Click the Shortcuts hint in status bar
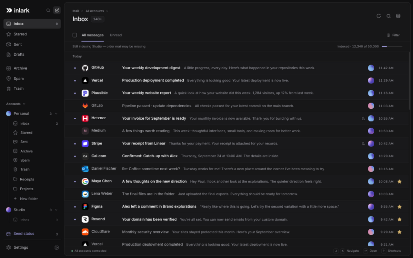 tap(391, 251)
